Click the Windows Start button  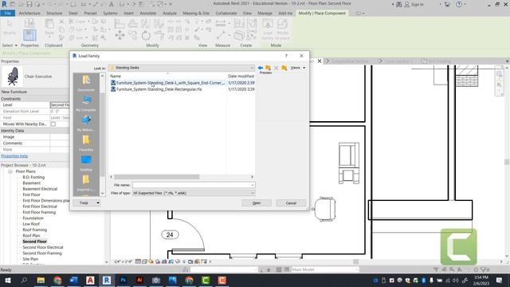[7, 280]
